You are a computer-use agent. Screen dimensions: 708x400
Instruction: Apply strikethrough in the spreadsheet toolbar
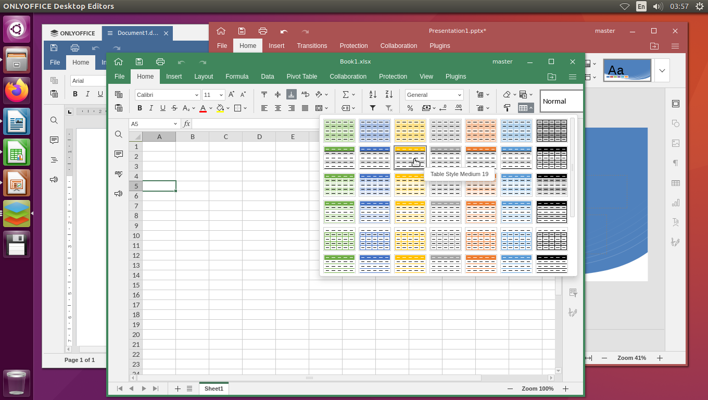point(174,108)
